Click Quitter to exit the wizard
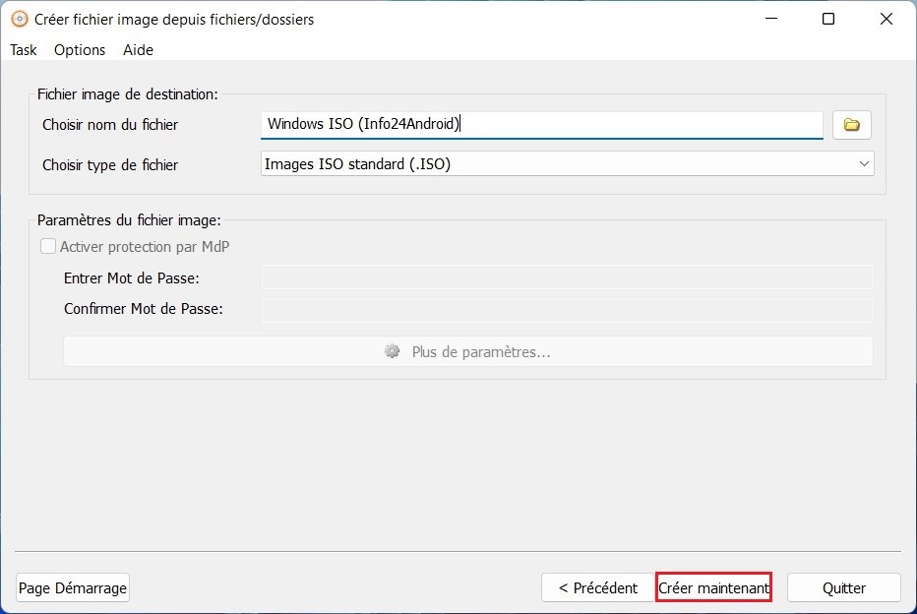Image resolution: width=917 pixels, height=614 pixels. (843, 587)
